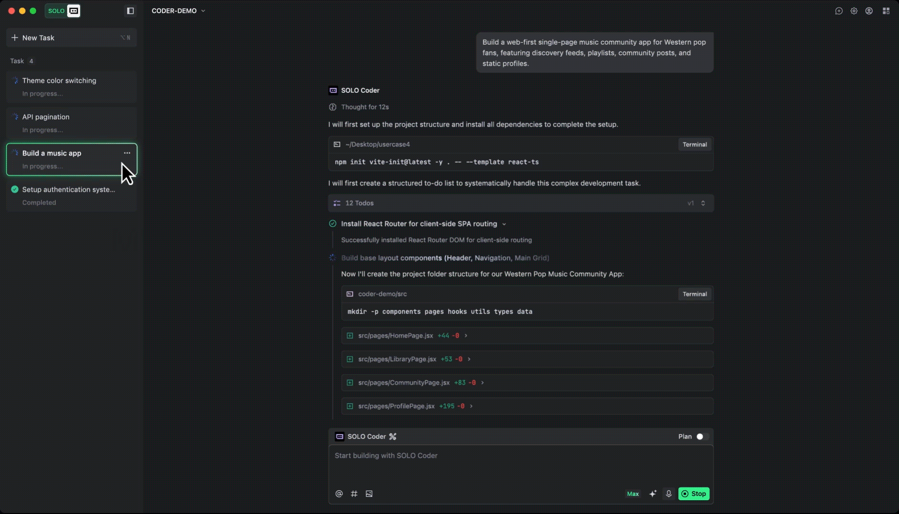This screenshot has height=514, width=899.
Task: Click the hashtag context icon
Action: pos(354,494)
